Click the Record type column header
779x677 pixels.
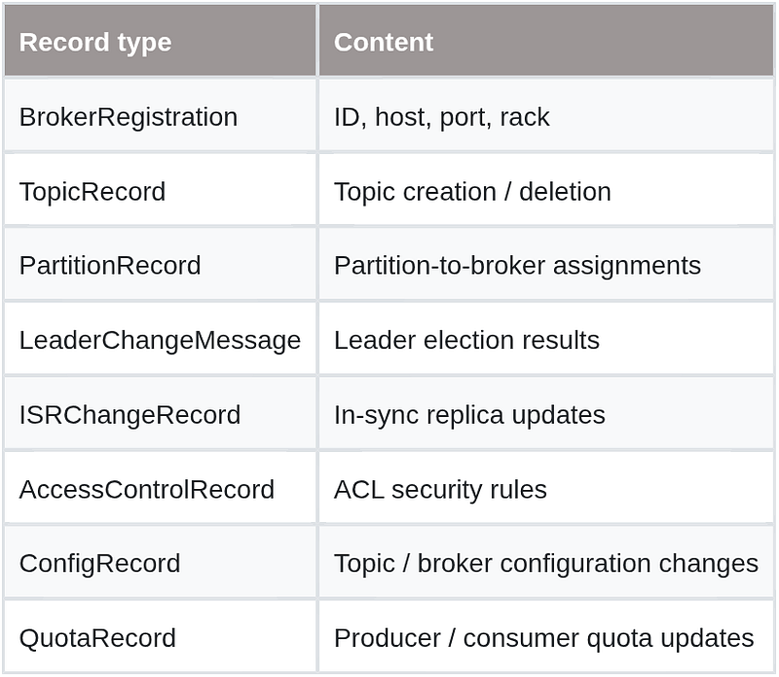(x=160, y=41)
